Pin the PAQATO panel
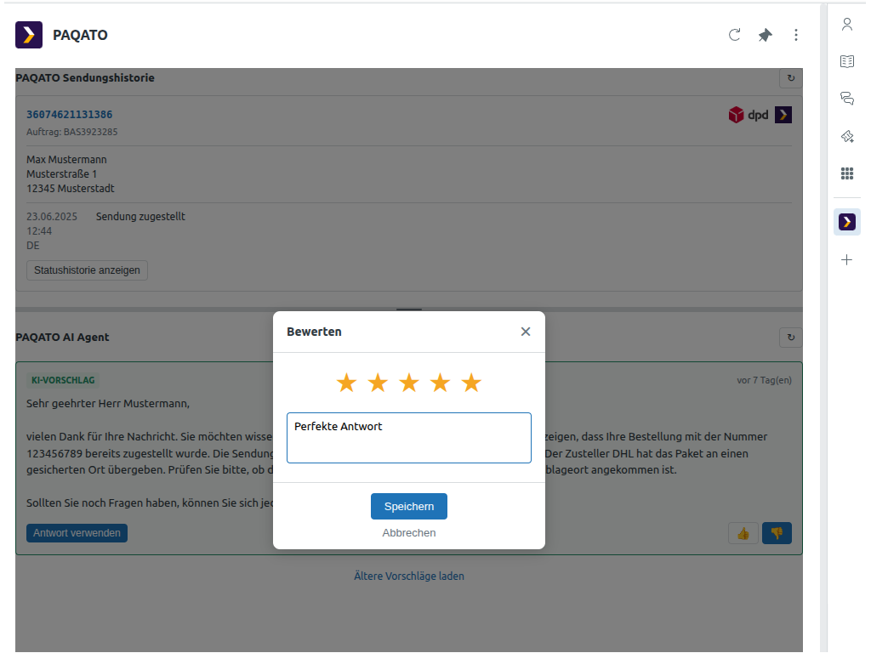Image resolution: width=871 pixels, height=653 pixels. pyautogui.click(x=766, y=35)
